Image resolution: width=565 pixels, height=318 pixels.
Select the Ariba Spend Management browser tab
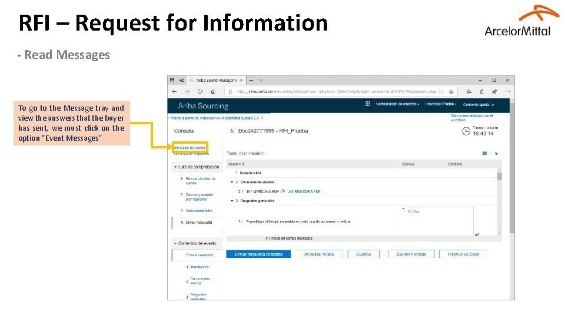(x=216, y=80)
